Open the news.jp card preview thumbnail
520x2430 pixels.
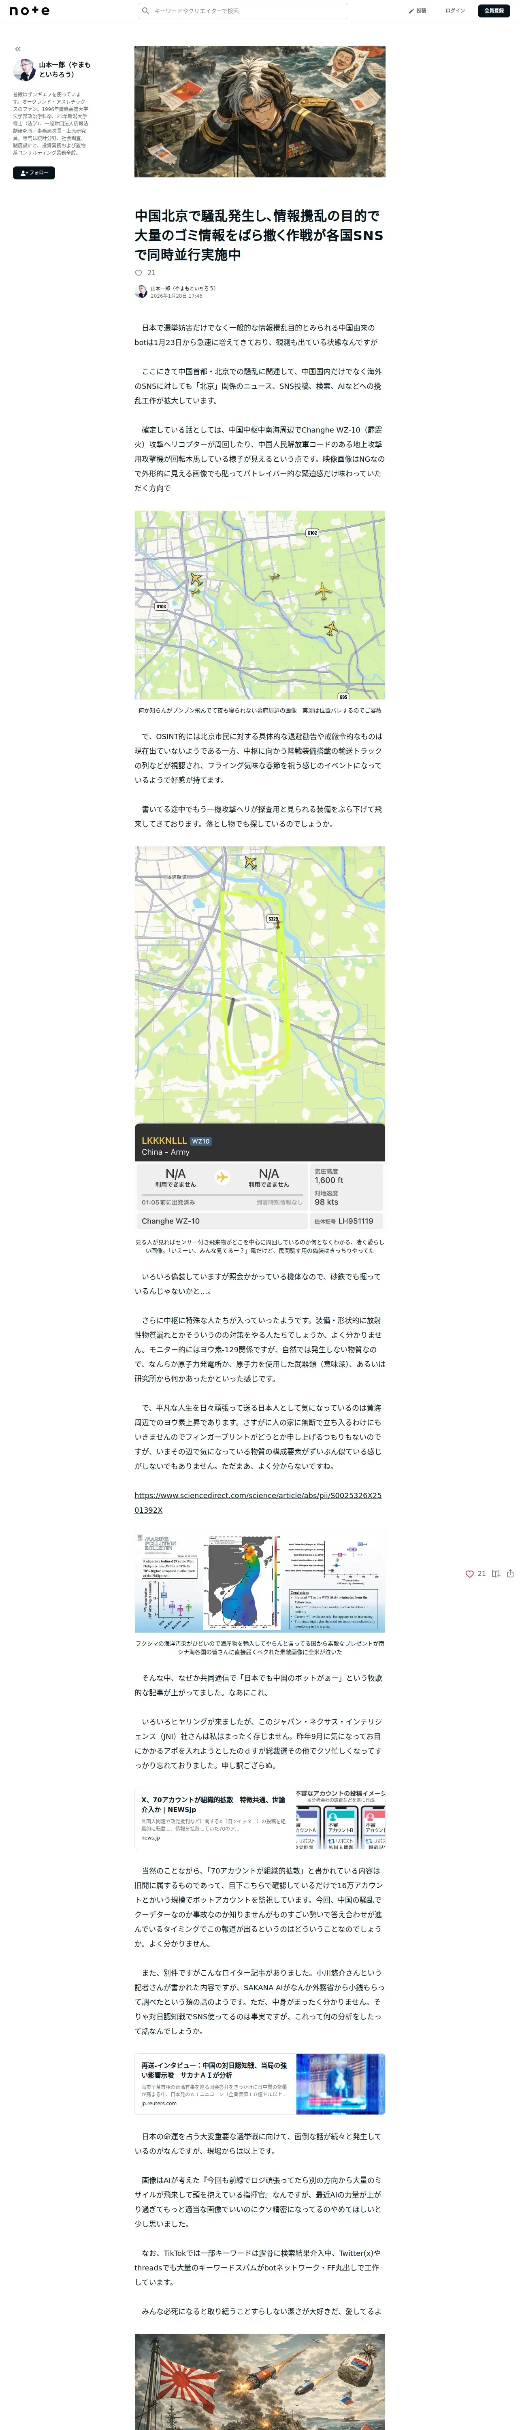pos(341,1819)
